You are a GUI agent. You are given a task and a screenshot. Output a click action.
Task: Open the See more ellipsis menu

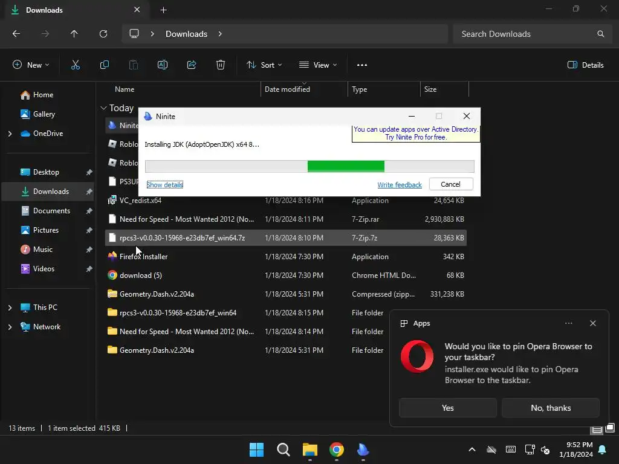362,65
